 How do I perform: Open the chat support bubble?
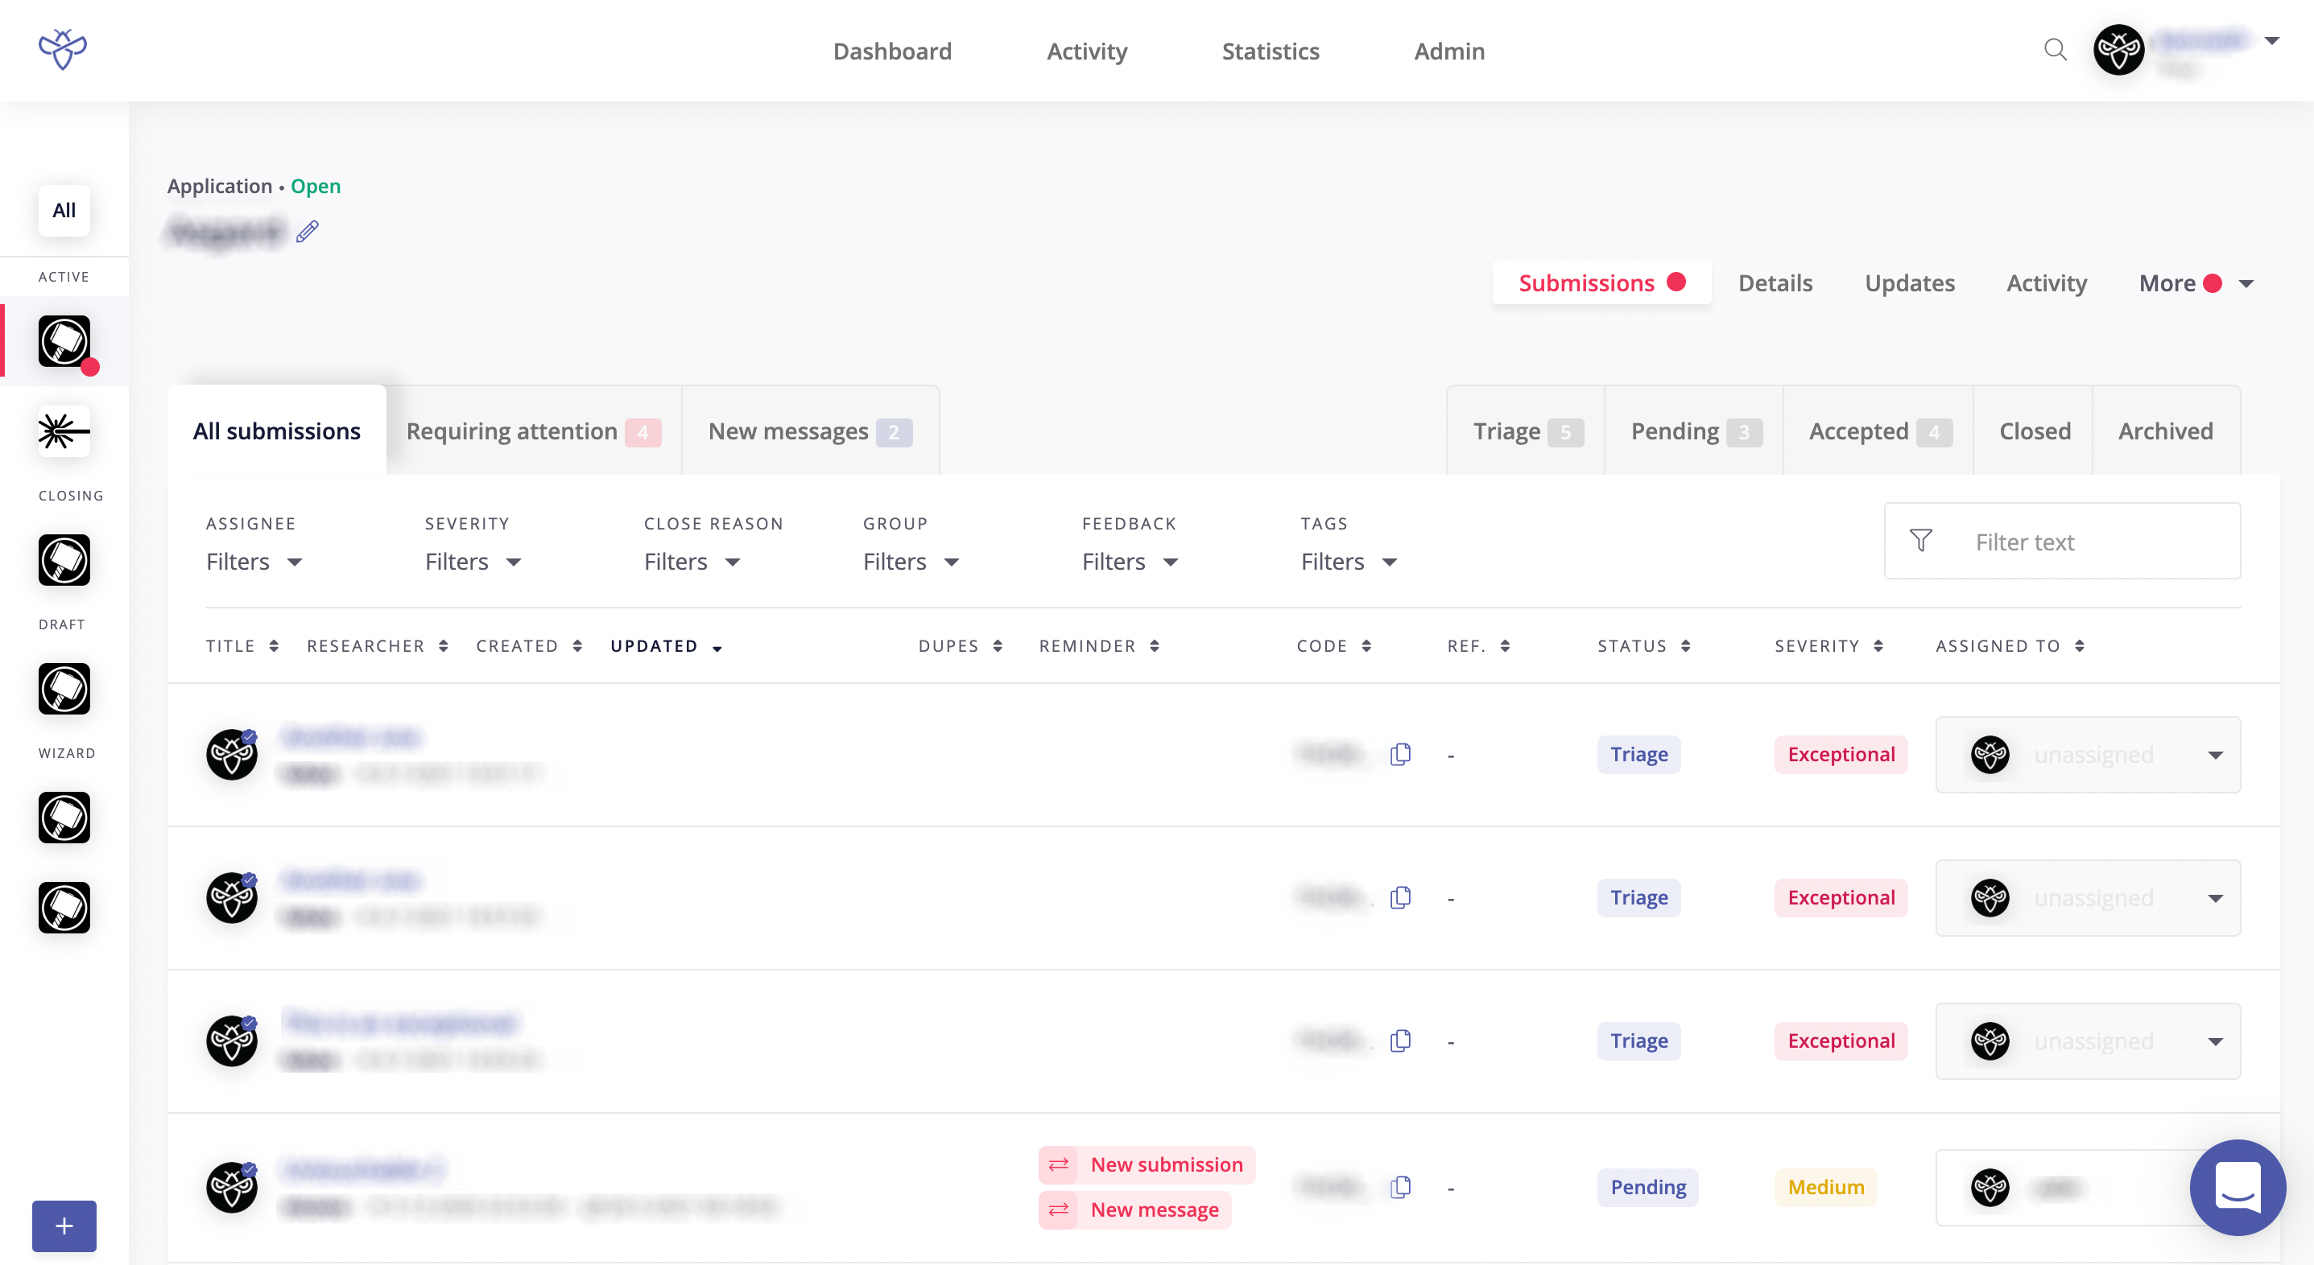pos(2237,1187)
